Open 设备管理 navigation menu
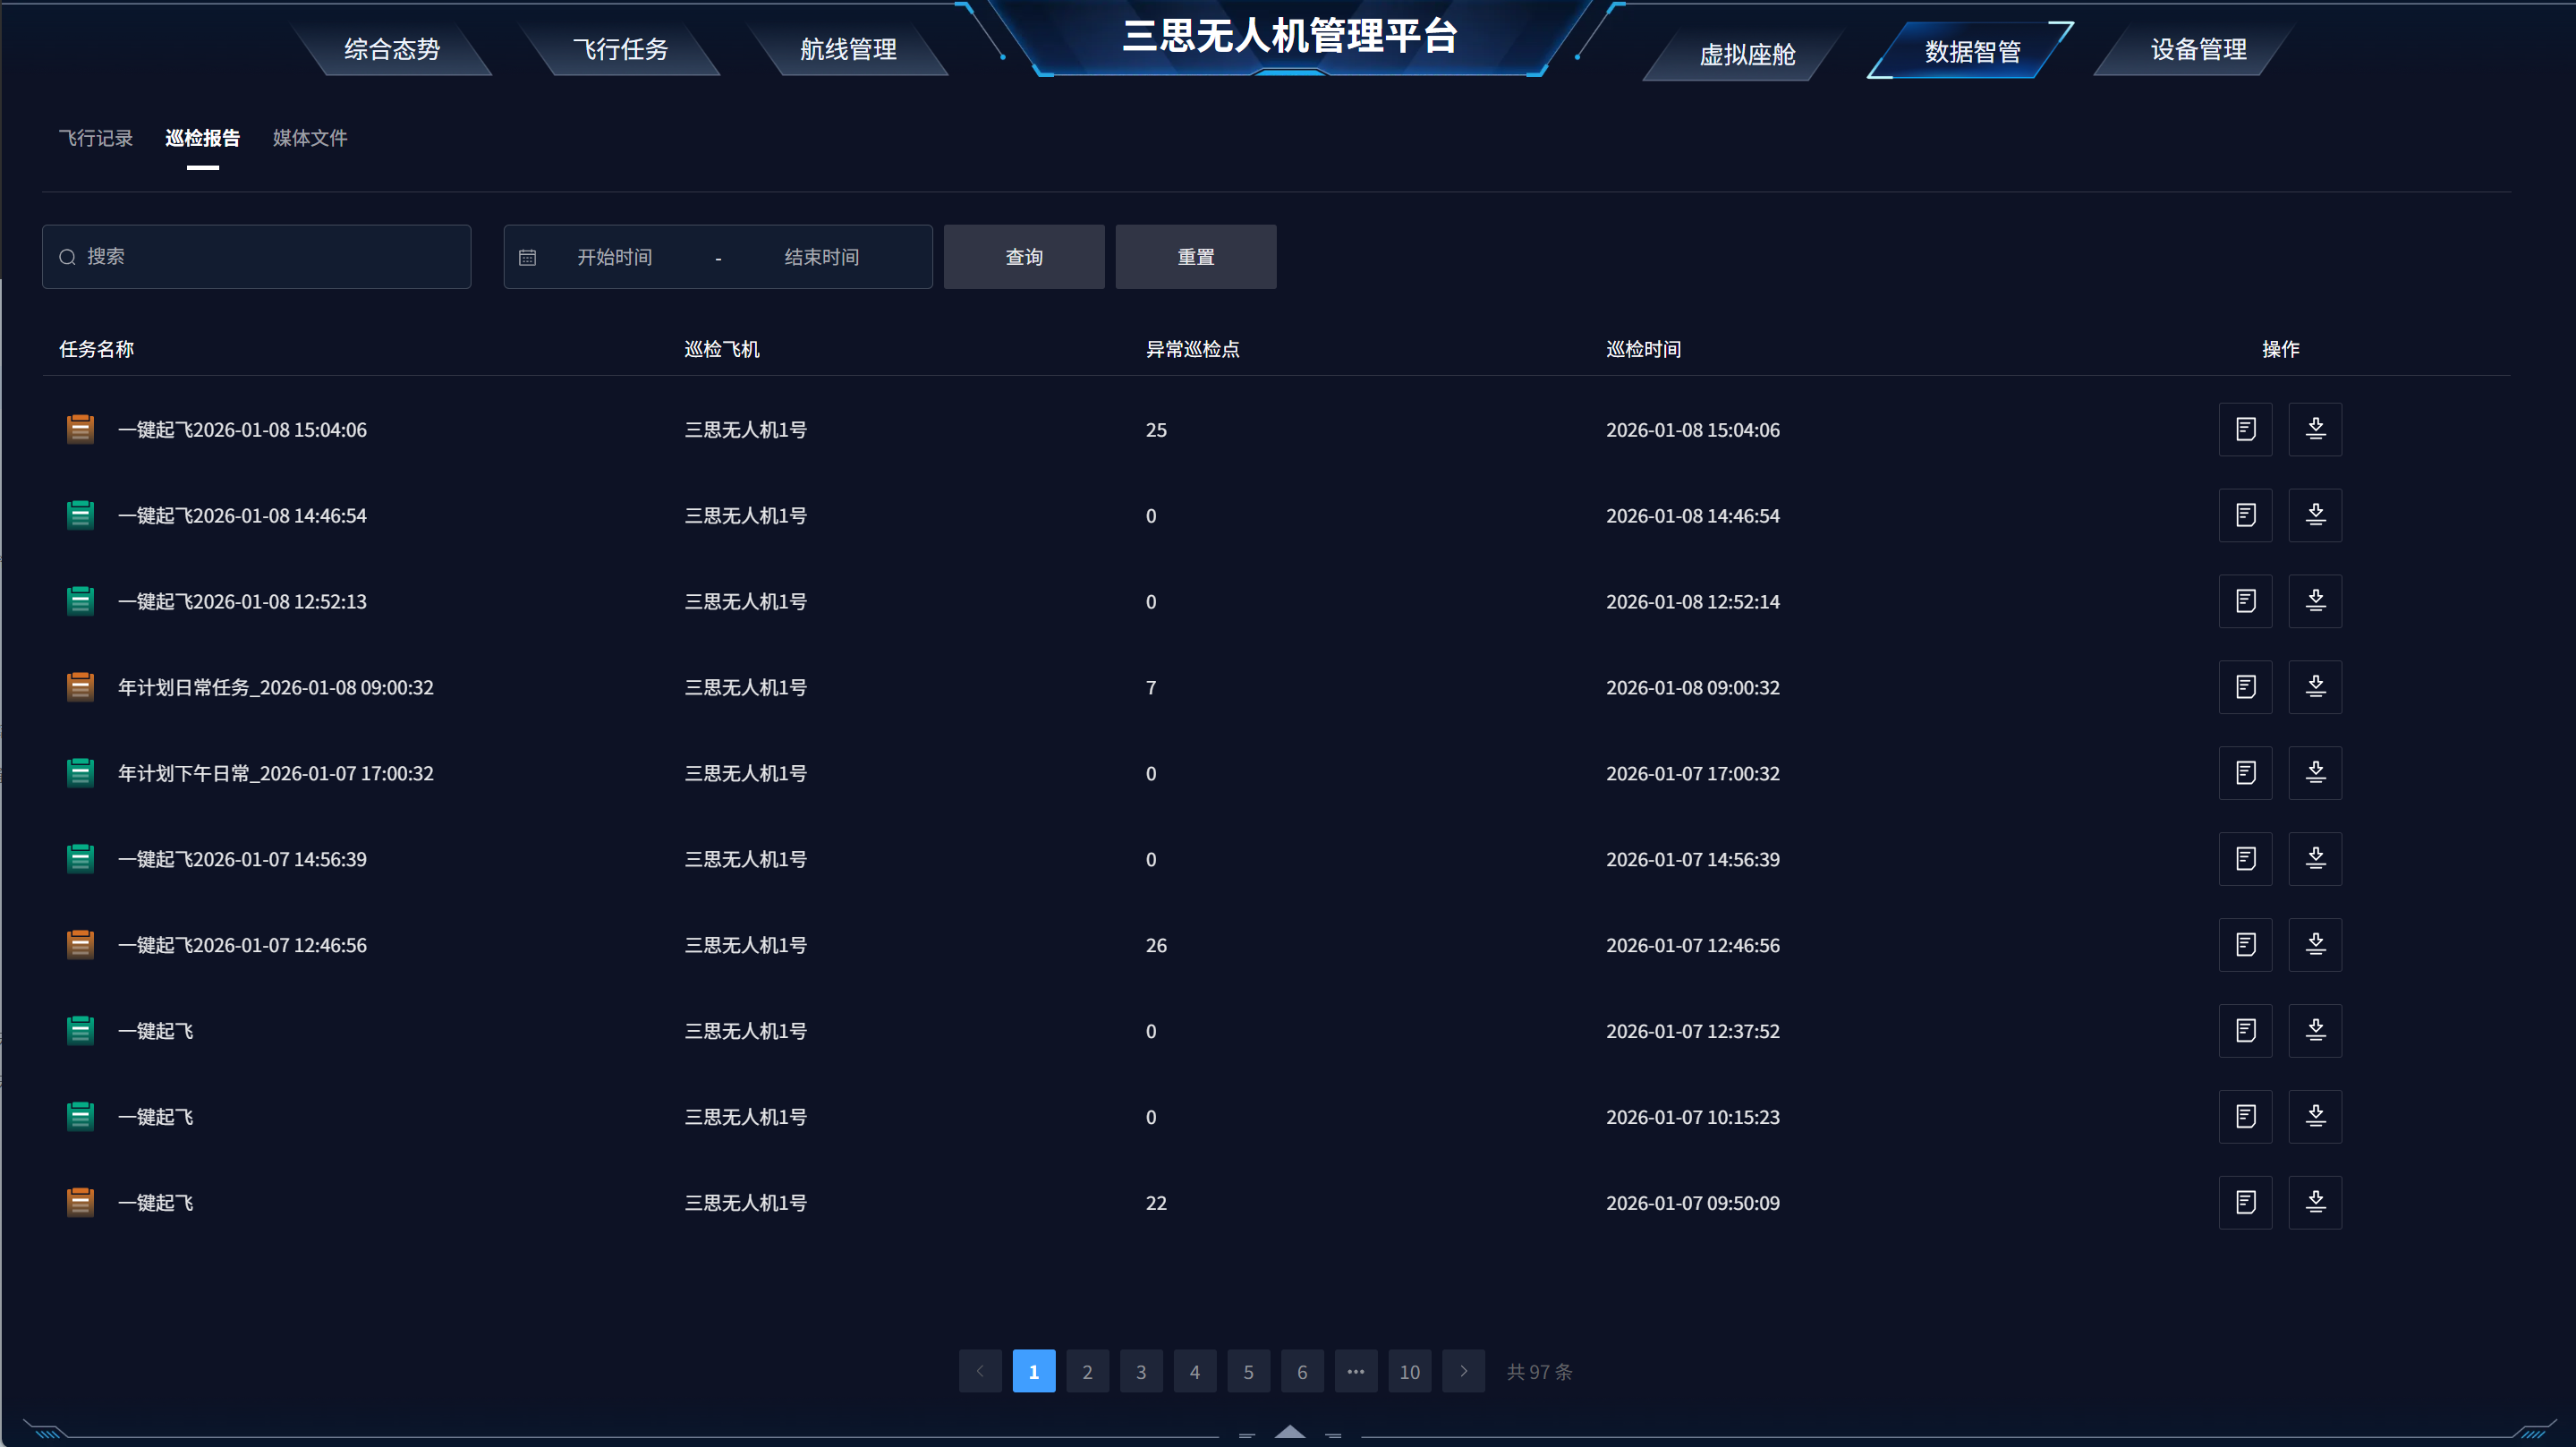2576x1447 pixels. click(x=2198, y=50)
